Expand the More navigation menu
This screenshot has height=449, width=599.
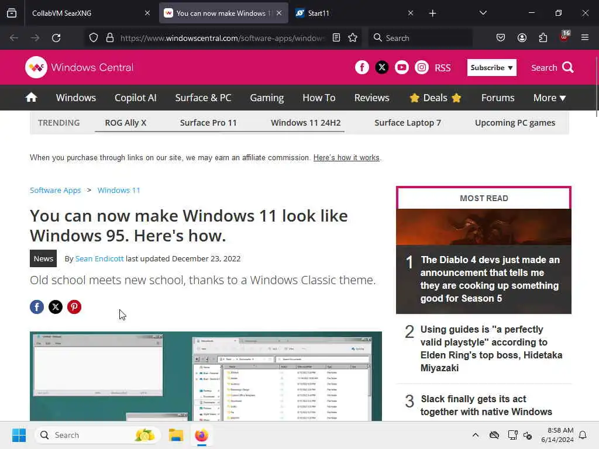[x=549, y=98]
